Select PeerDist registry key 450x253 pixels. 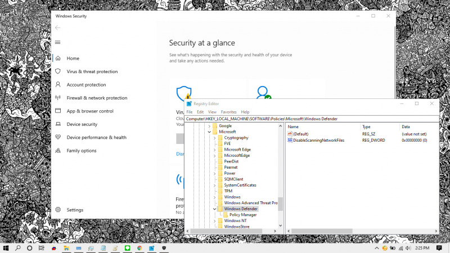tap(231, 161)
